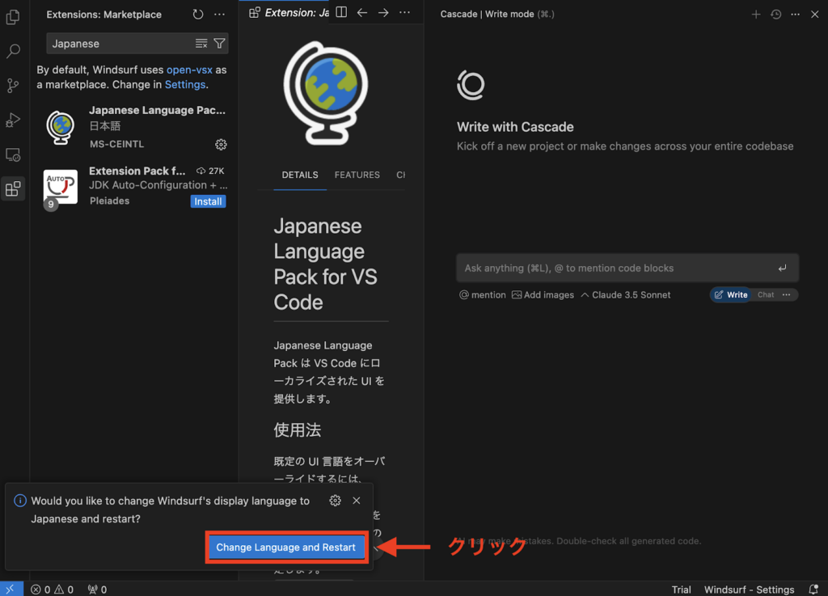Open Cascade panel more options
The image size is (828, 596).
tap(796, 15)
